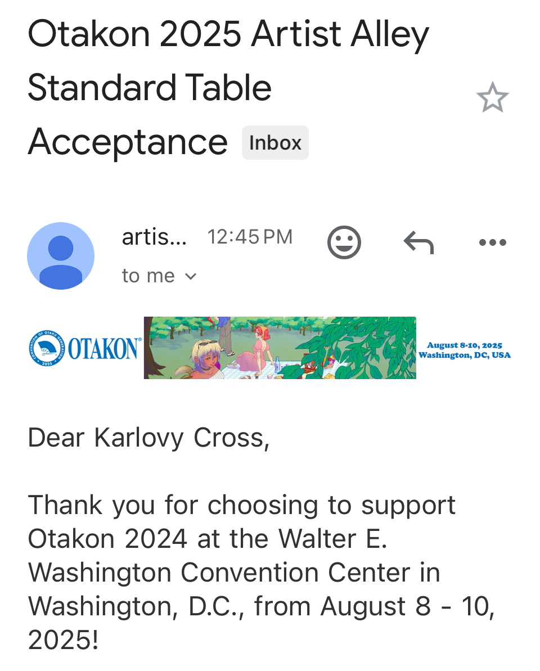Tap the "Otakon 2024" text in body
This screenshot has width=540, height=671.
click(x=107, y=539)
